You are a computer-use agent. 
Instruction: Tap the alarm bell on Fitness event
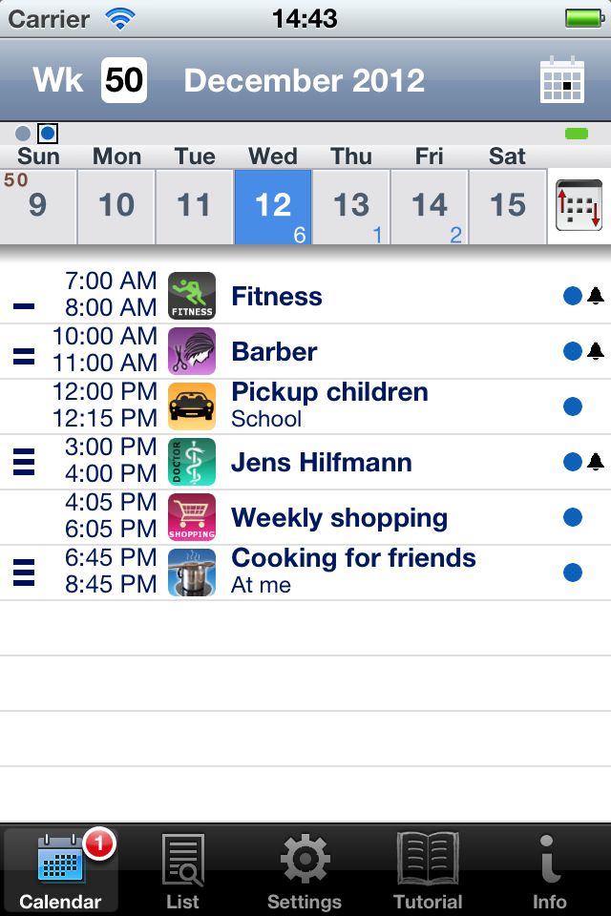pyautogui.click(x=596, y=296)
